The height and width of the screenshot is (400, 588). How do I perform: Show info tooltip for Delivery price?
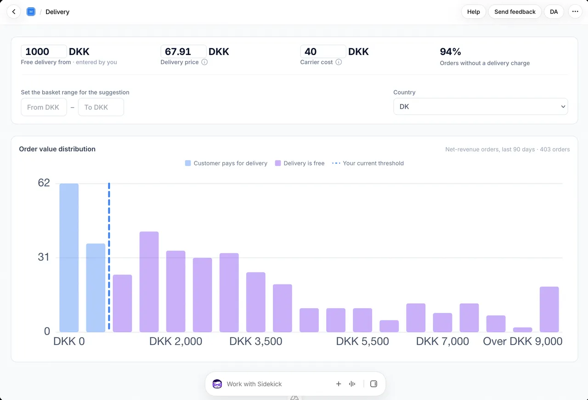(204, 62)
